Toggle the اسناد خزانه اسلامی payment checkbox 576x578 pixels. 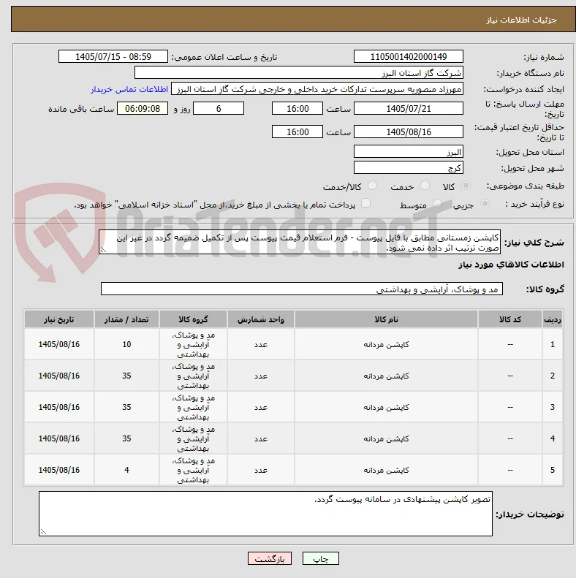tap(365, 202)
